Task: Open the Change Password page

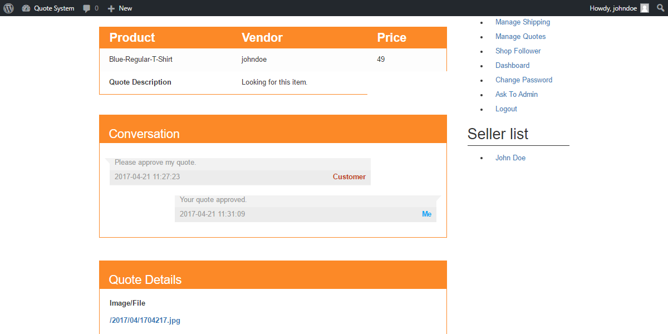Action: [524, 80]
